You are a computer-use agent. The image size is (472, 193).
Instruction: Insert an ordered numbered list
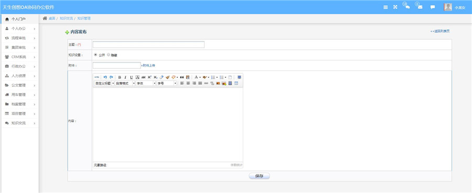[x=213, y=77]
